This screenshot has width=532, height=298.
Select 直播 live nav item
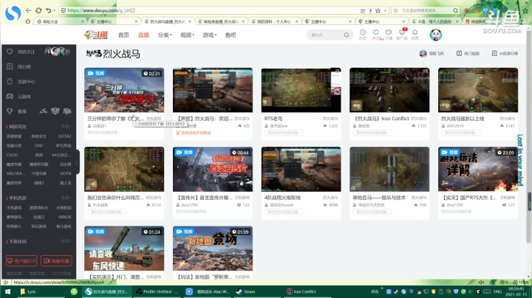[143, 35]
